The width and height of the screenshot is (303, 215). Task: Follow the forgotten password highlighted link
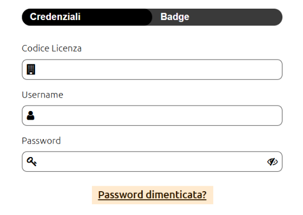point(152,195)
